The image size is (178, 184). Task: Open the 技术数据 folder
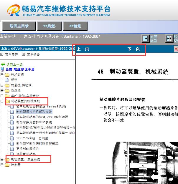pyautogui.click(x=17, y=75)
